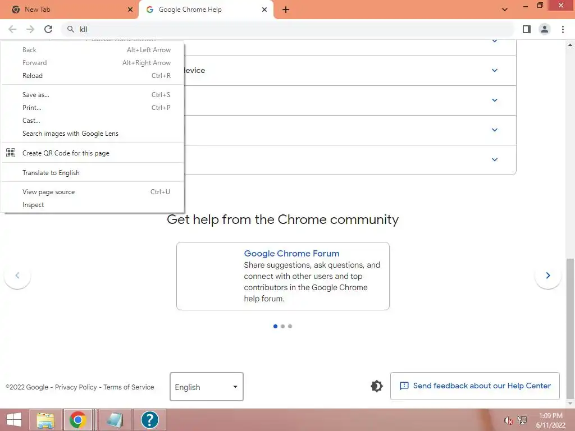This screenshot has height=431, width=575.
Task: Expand the last help section chevron
Action: [495, 159]
